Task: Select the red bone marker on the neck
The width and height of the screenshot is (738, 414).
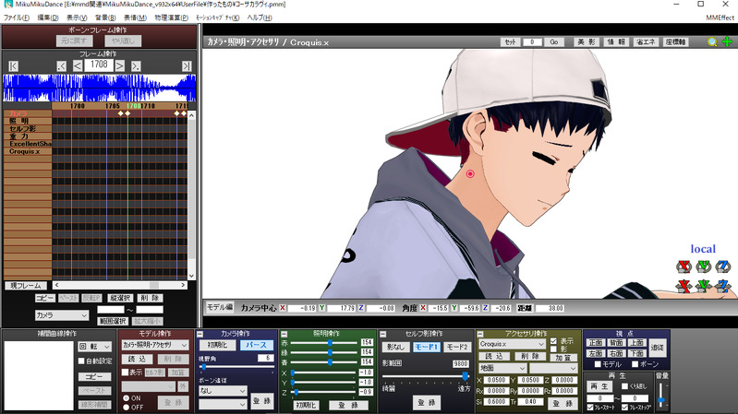Action: click(470, 174)
